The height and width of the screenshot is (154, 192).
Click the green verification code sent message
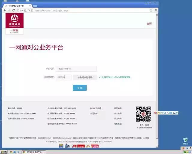pyautogui.click(x=115, y=77)
